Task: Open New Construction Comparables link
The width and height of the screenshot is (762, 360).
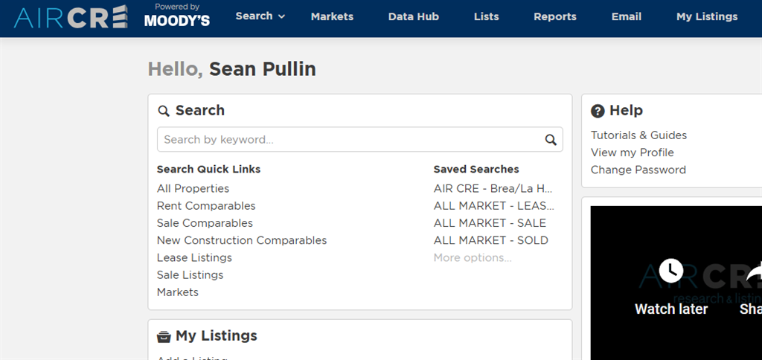Action: [x=242, y=240]
